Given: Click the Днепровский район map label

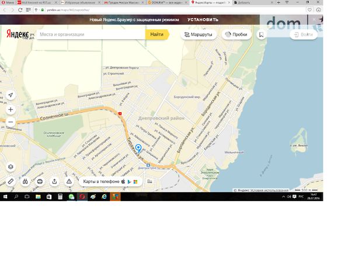Looking at the screenshot, I should (x=161, y=118).
